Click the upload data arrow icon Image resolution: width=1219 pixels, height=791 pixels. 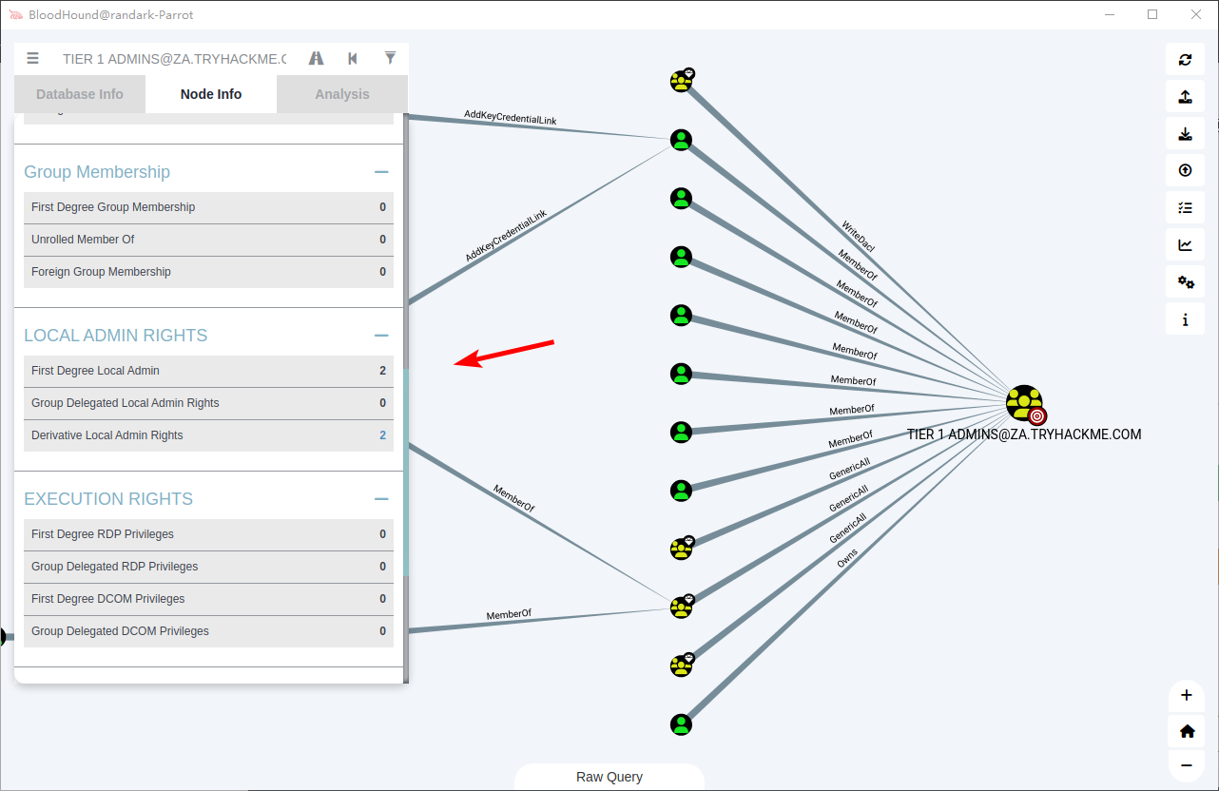(x=1185, y=170)
